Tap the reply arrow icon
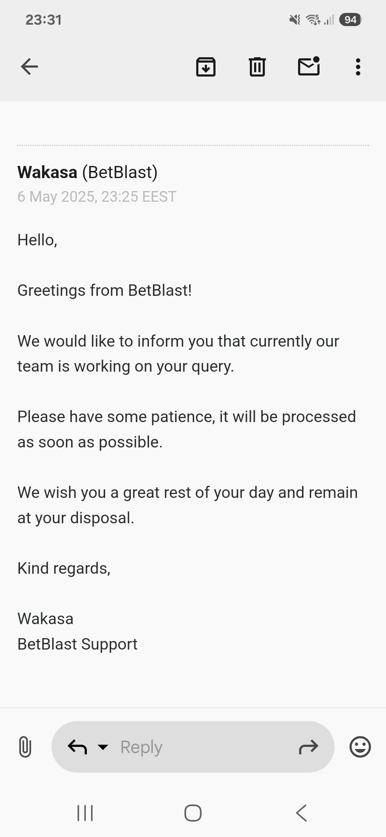The image size is (386, 837). click(77, 747)
